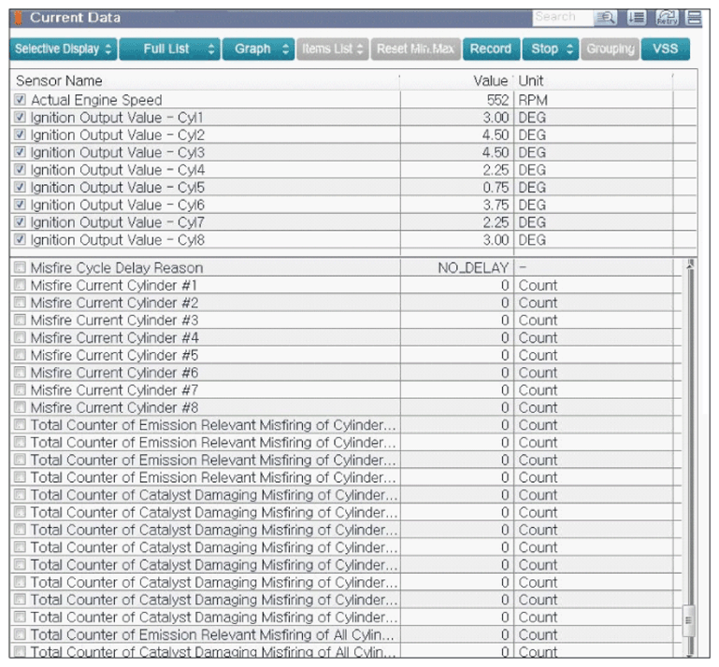Click the Sensor Name column header
This screenshot has width=719, height=667.
[x=205, y=81]
